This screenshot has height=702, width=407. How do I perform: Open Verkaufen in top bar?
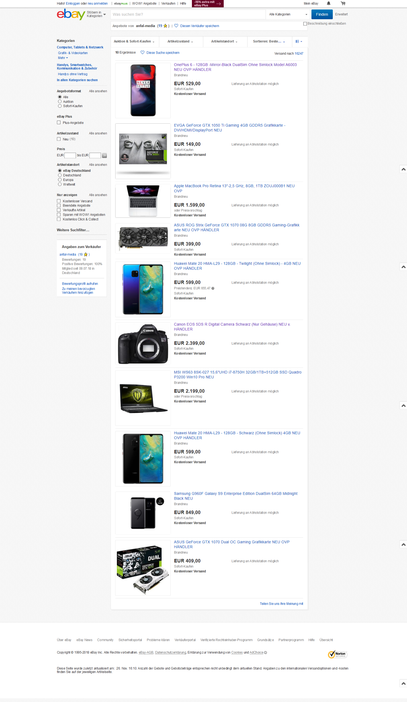(x=168, y=4)
